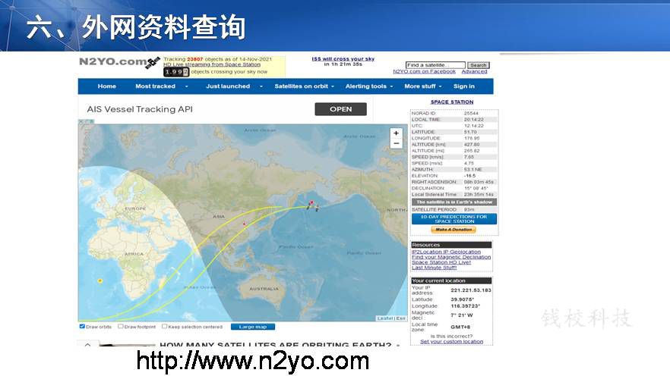Click the map zoom out minus icon
This screenshot has width=670, height=376.
click(396, 144)
